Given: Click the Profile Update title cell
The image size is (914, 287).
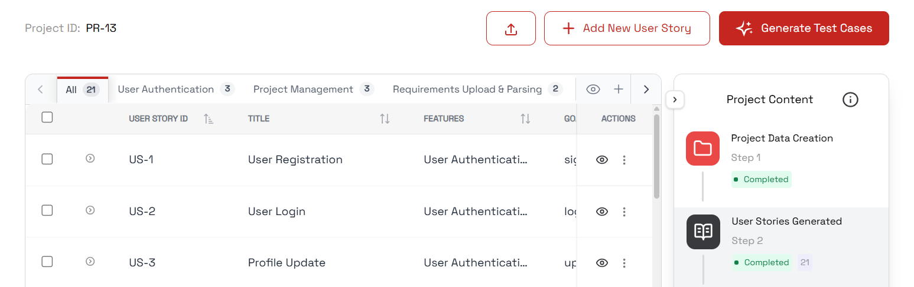Looking at the screenshot, I should pos(287,263).
